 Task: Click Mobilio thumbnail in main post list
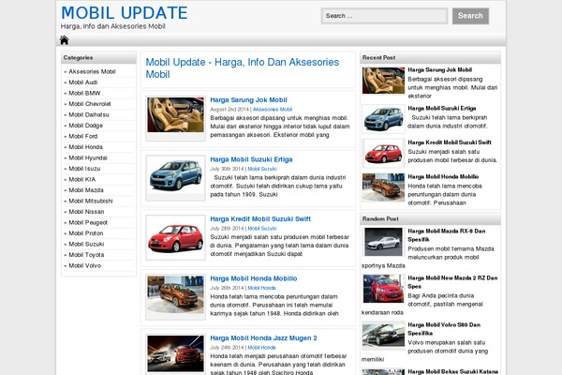[176, 294]
